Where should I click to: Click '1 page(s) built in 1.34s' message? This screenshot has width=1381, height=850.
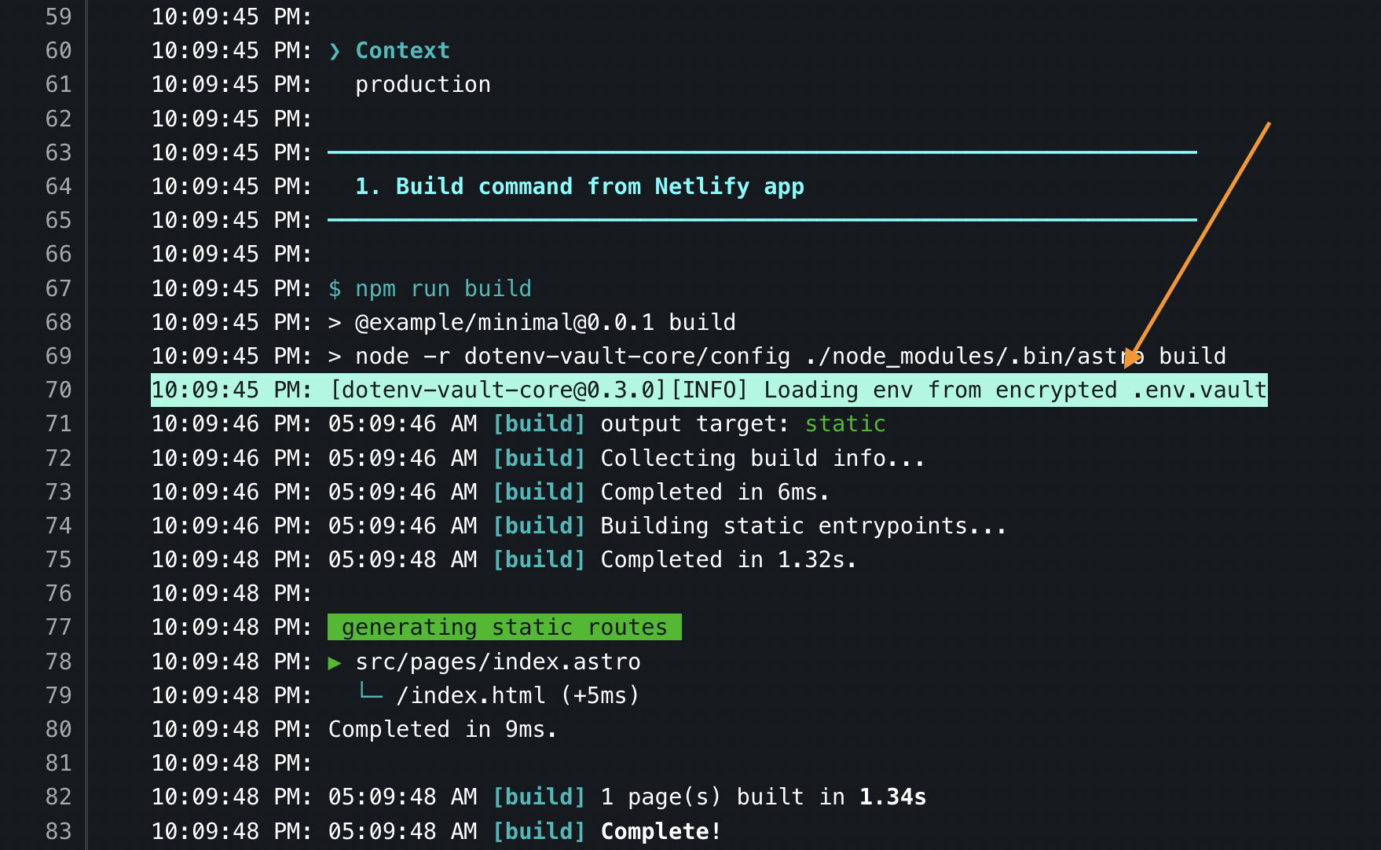click(764, 797)
